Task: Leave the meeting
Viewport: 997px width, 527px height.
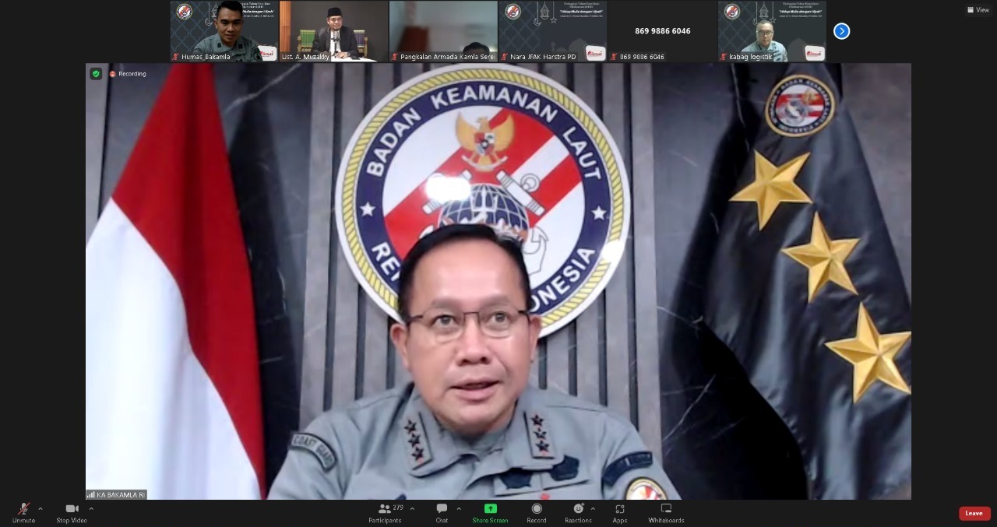Action: (x=974, y=513)
